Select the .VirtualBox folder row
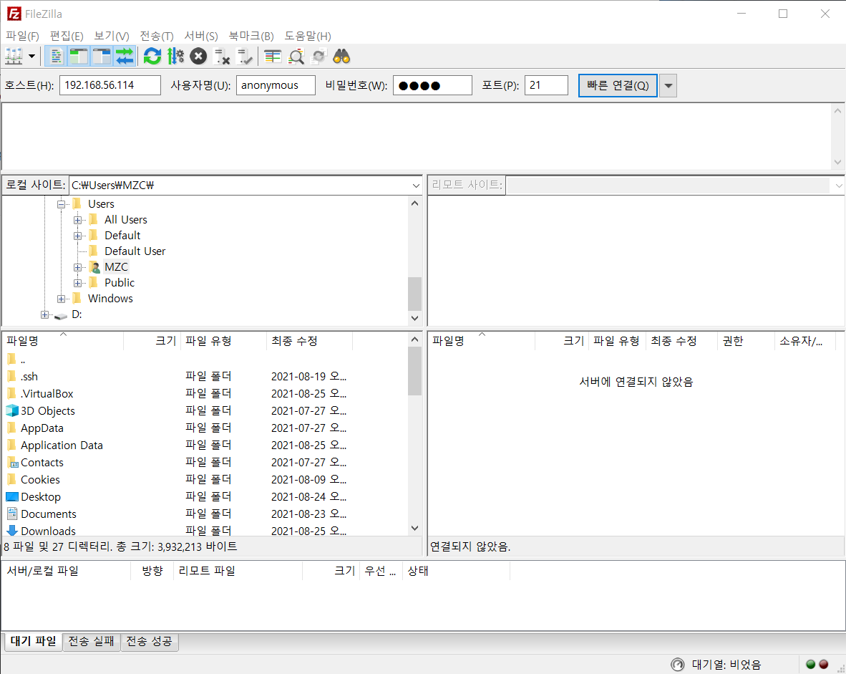Screen dimensions: 846x674 click(205, 394)
